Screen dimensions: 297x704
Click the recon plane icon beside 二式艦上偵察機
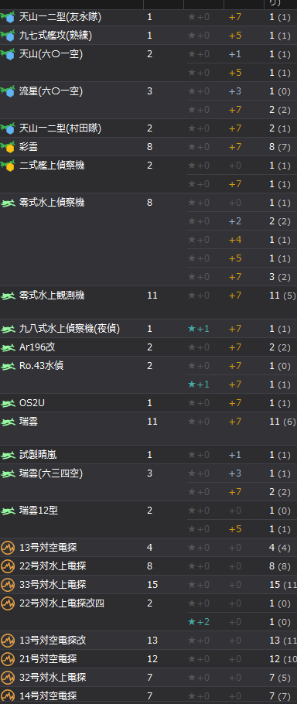pos(8,166)
